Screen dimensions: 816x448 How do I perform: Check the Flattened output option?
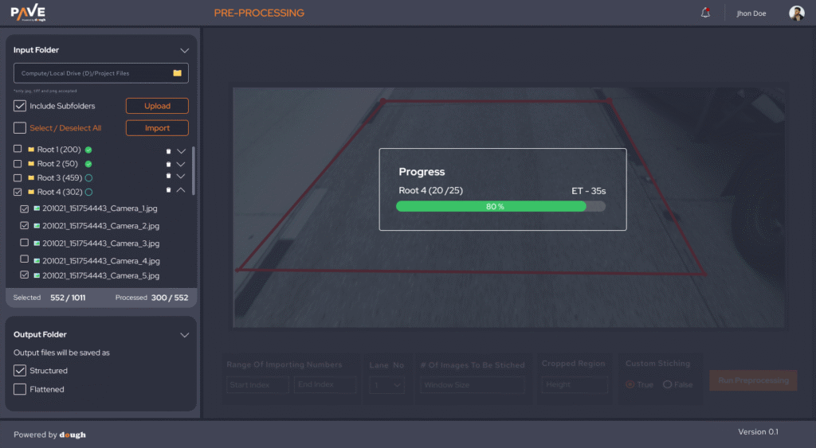tap(20, 389)
